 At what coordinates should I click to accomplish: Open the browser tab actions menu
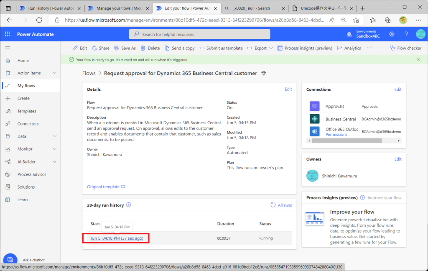pyautogui.click(x=8, y=8)
